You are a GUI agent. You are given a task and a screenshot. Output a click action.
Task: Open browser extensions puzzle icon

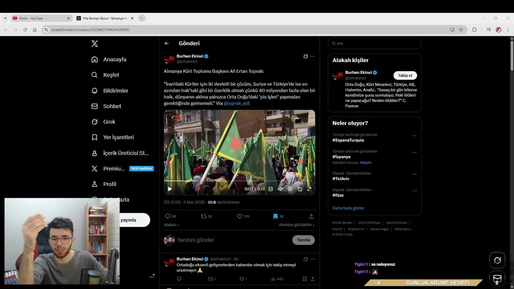475,30
